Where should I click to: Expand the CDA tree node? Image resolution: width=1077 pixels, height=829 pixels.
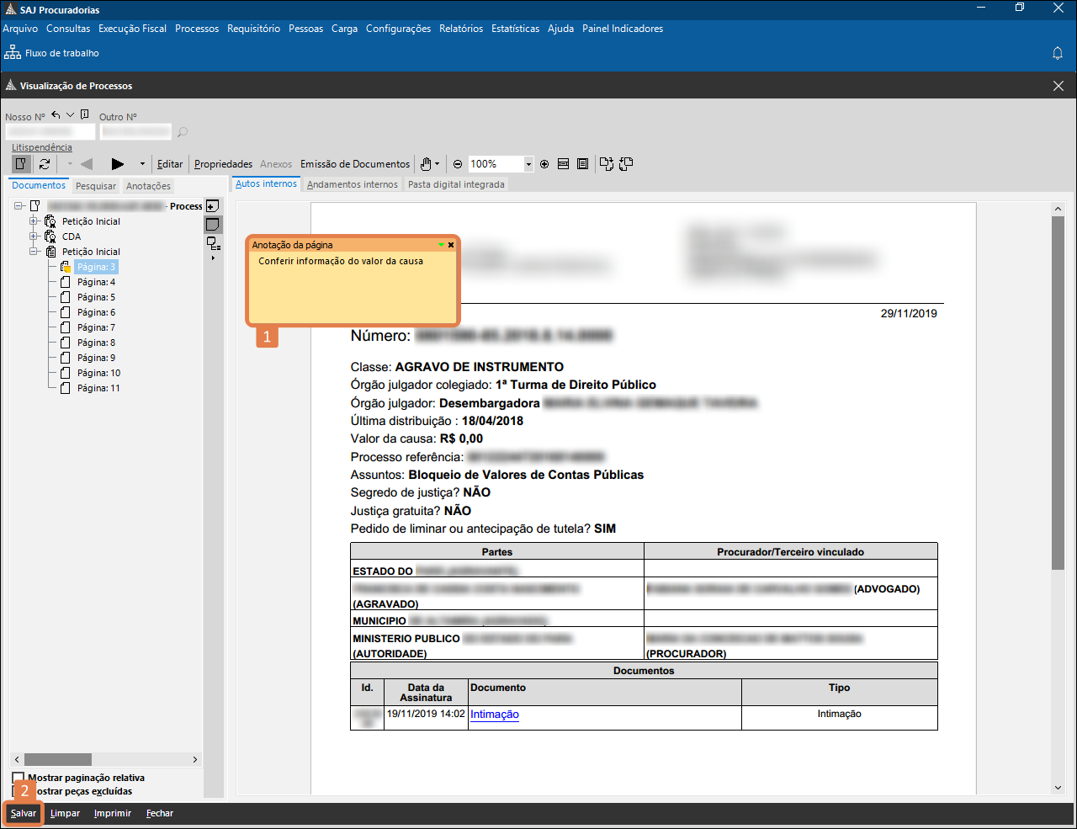click(34, 236)
